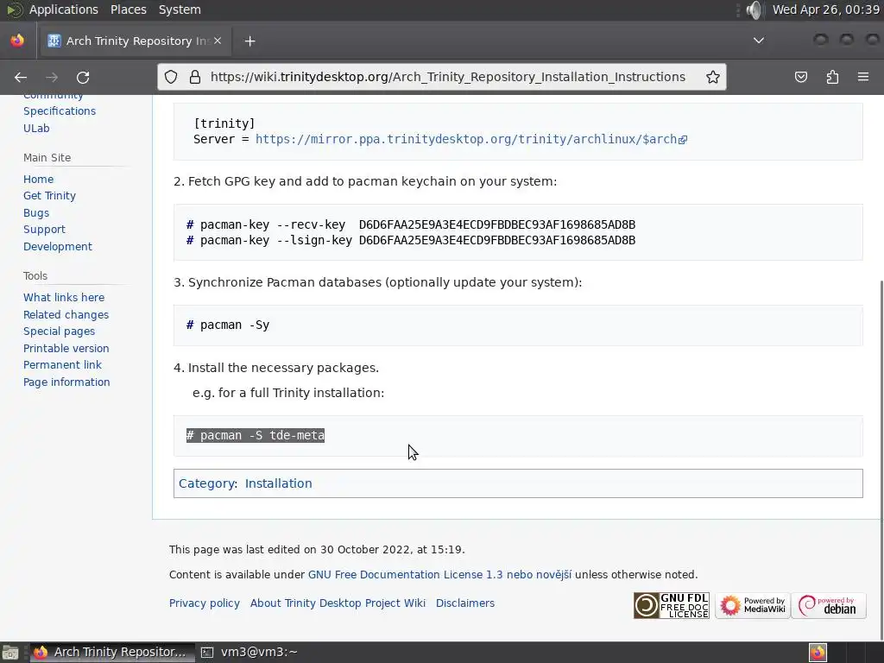Viewport: 884px width, 663px height.
Task: Click the clock showing Wed Apr 26
Action: (825, 9)
